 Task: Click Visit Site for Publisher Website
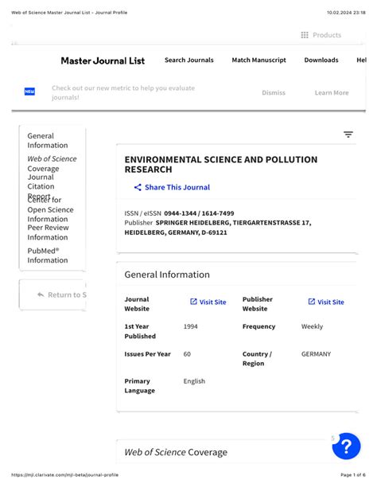[331, 302]
